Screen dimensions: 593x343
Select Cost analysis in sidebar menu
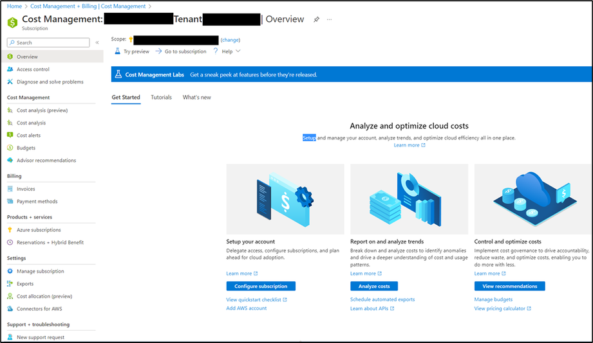[31, 123]
